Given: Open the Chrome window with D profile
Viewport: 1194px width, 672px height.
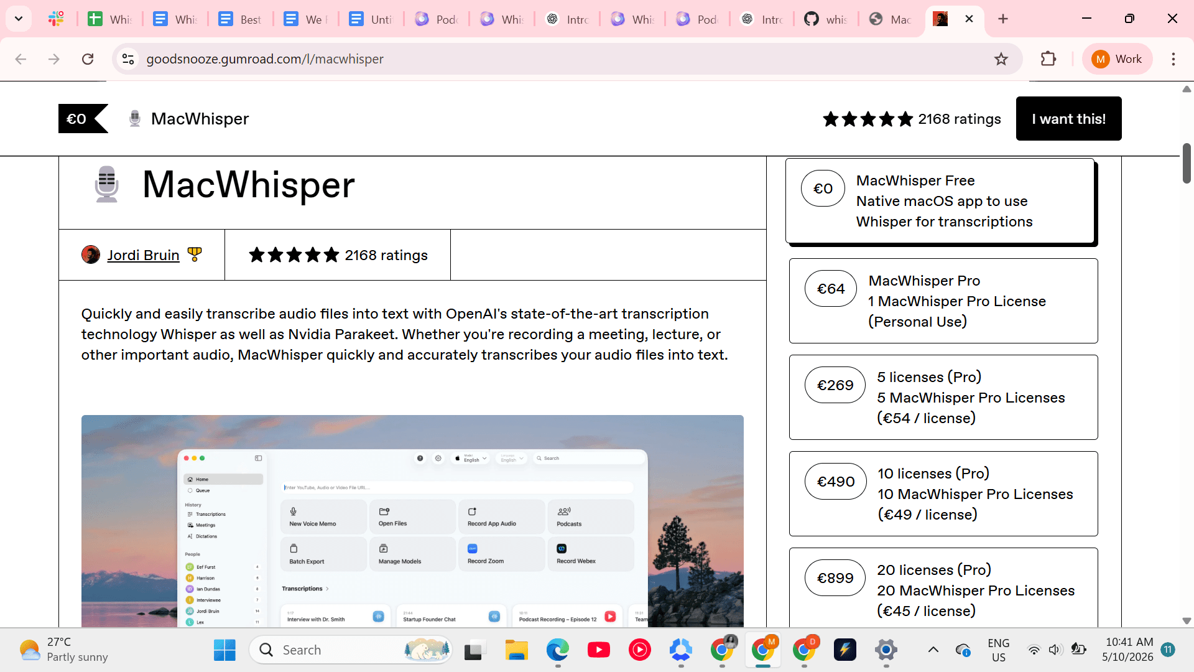Looking at the screenshot, I should click(x=804, y=650).
